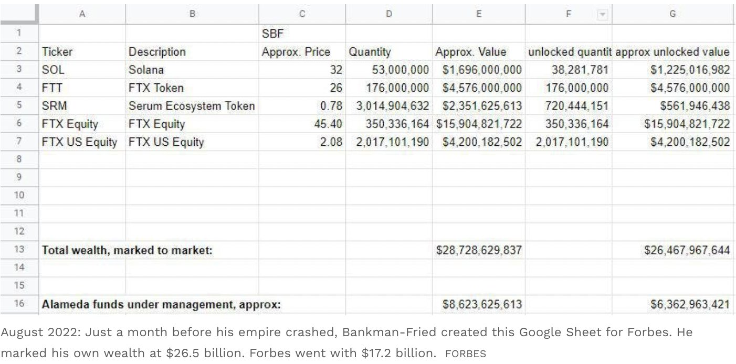Click the quantity cell '53,000,000'
Viewport: 736px width, 364px height.
(x=388, y=70)
